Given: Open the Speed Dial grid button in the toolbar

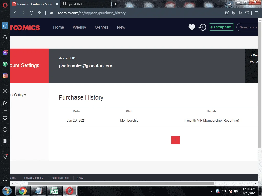Looking at the screenshot, I should (40, 13).
